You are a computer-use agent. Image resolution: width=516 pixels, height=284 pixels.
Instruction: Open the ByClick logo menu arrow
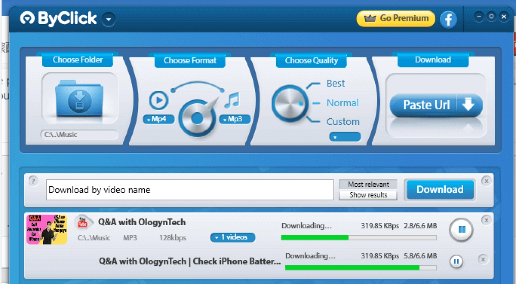point(109,19)
